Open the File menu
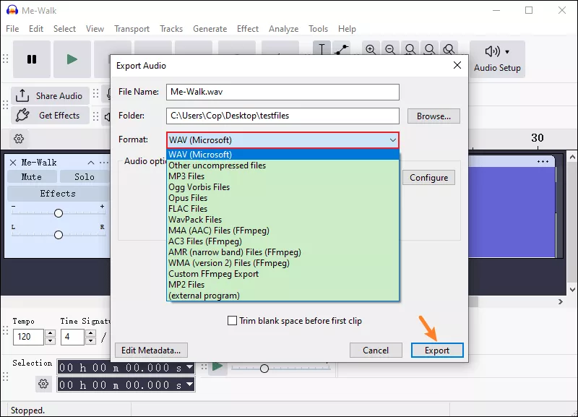The image size is (578, 417). point(12,29)
